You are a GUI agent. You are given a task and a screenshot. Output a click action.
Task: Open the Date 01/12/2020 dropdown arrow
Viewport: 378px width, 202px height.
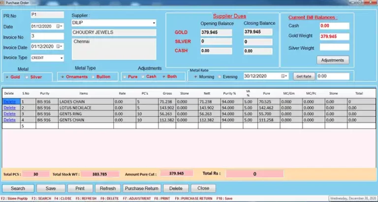tap(62, 26)
